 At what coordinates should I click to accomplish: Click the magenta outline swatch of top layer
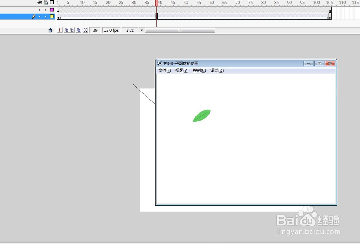(52, 10)
